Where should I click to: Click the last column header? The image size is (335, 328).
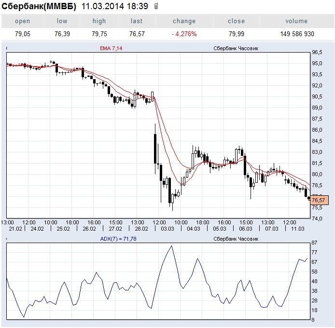pyautogui.click(x=137, y=21)
